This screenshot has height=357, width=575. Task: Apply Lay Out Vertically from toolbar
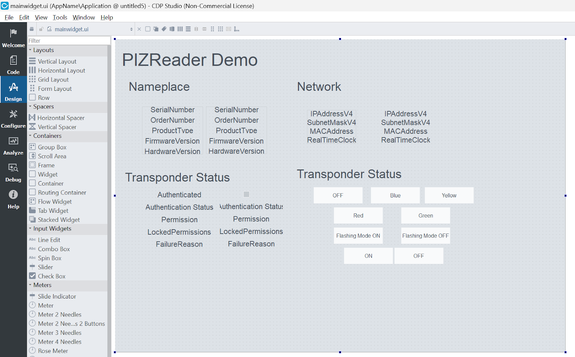188,29
